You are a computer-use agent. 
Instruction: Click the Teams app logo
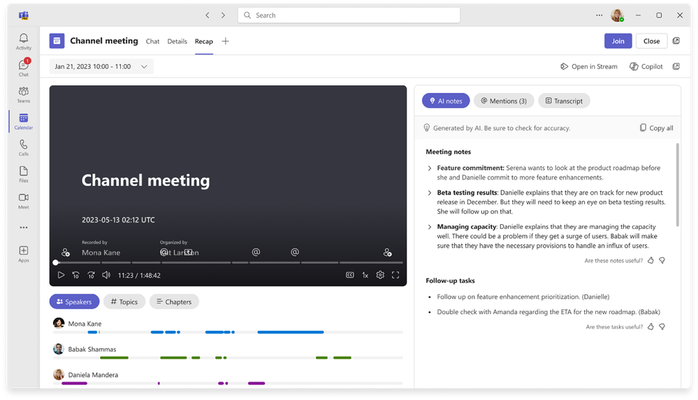tap(24, 15)
